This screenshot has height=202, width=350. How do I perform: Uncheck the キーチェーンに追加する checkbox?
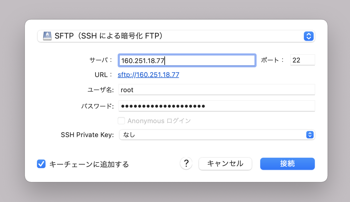(41, 164)
